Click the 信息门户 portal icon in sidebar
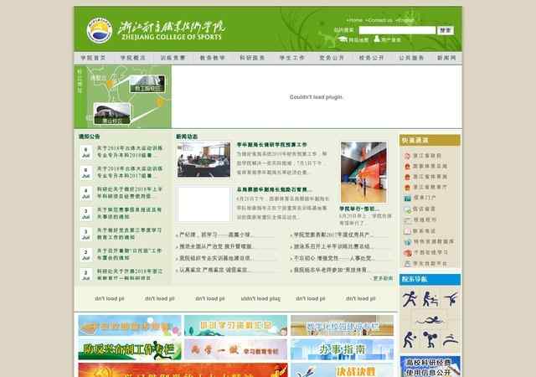This screenshot has width=536, height=377. (x=407, y=198)
